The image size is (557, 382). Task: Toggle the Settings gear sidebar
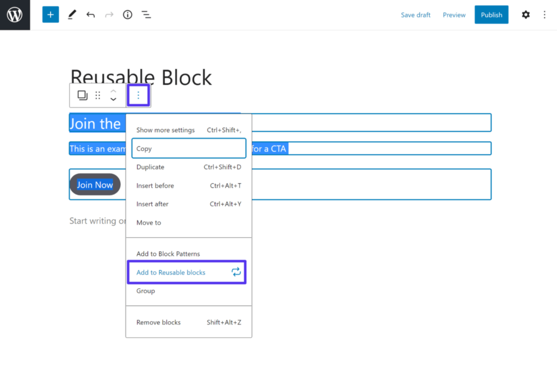(x=525, y=15)
